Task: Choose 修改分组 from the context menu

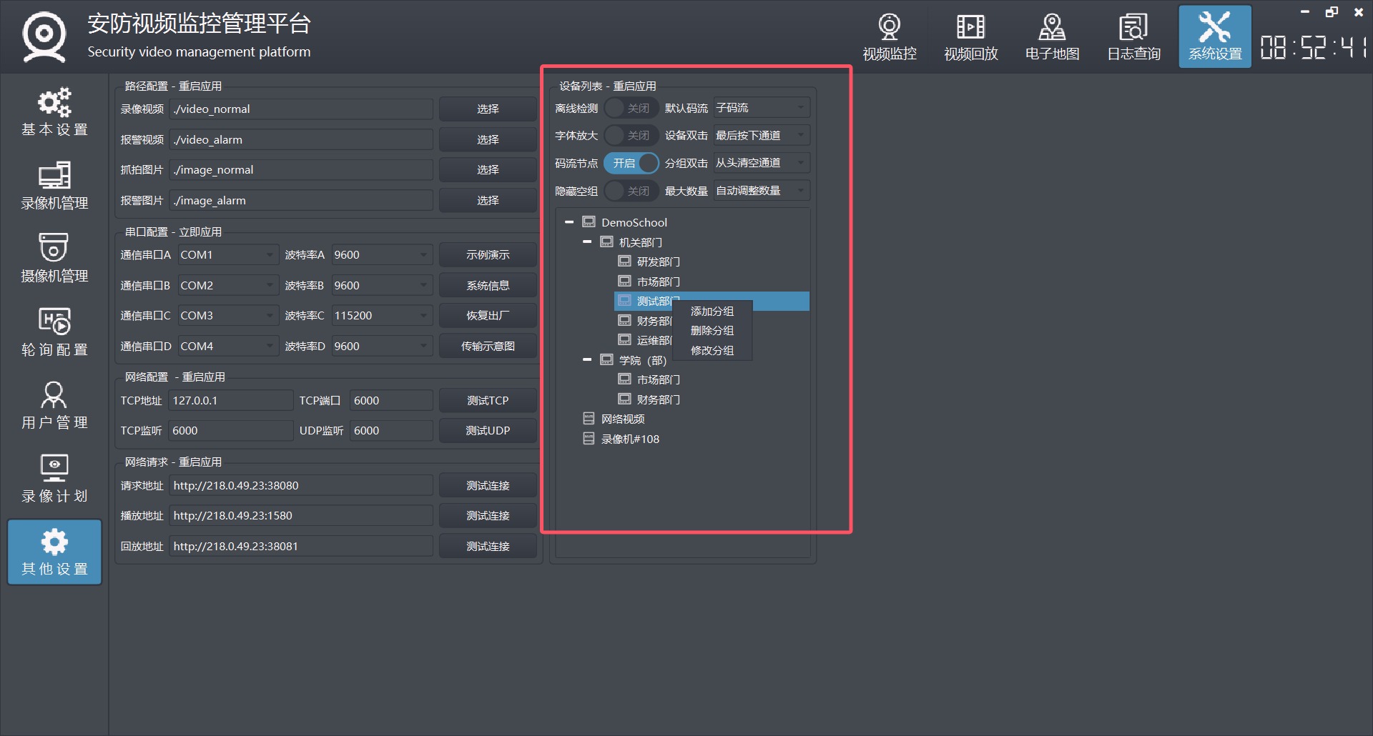Action: (x=712, y=350)
